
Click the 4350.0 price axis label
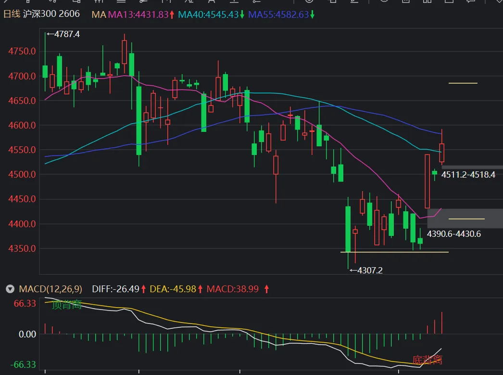(22, 248)
